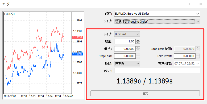
Task: Click the 1.13906 price axis label
Action: (77, 21)
